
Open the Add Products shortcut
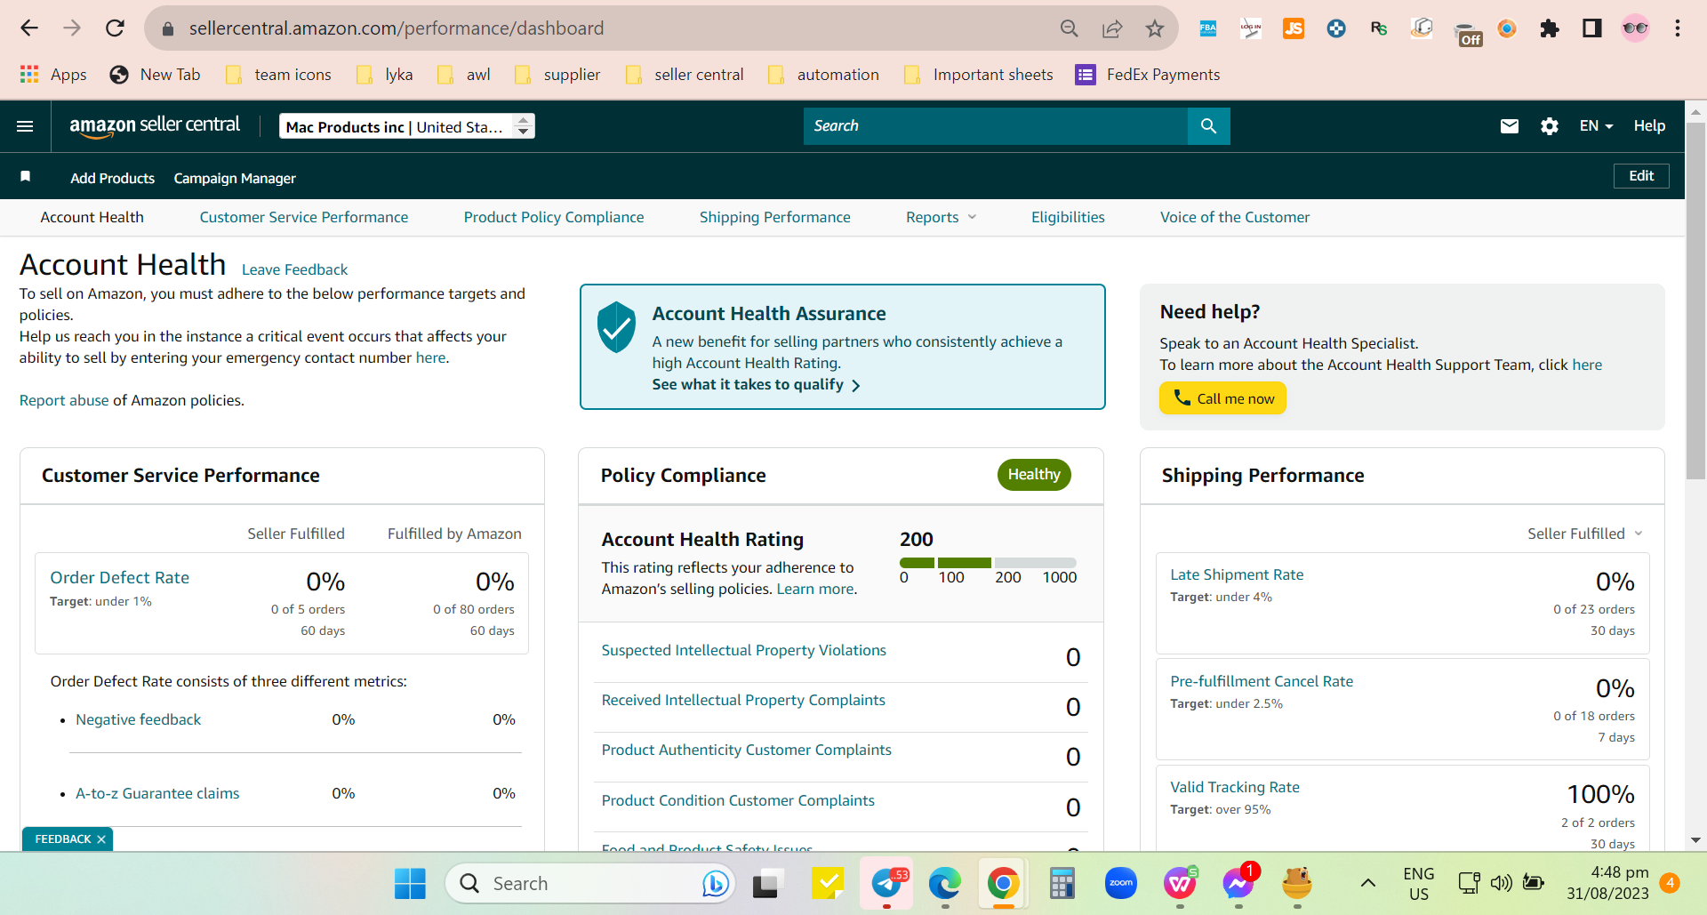113,178
